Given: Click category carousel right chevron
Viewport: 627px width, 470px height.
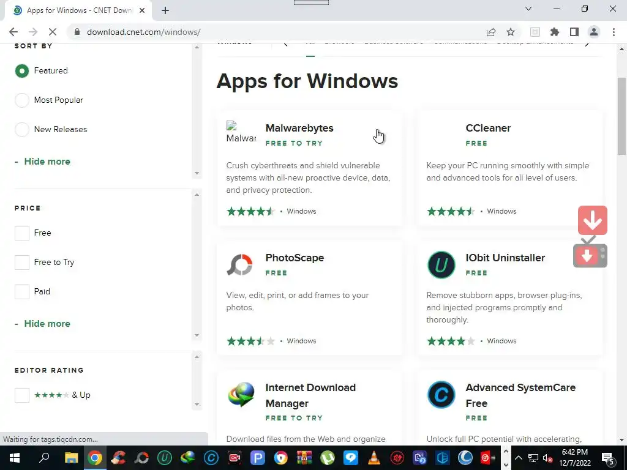Looking at the screenshot, I should coord(587,44).
